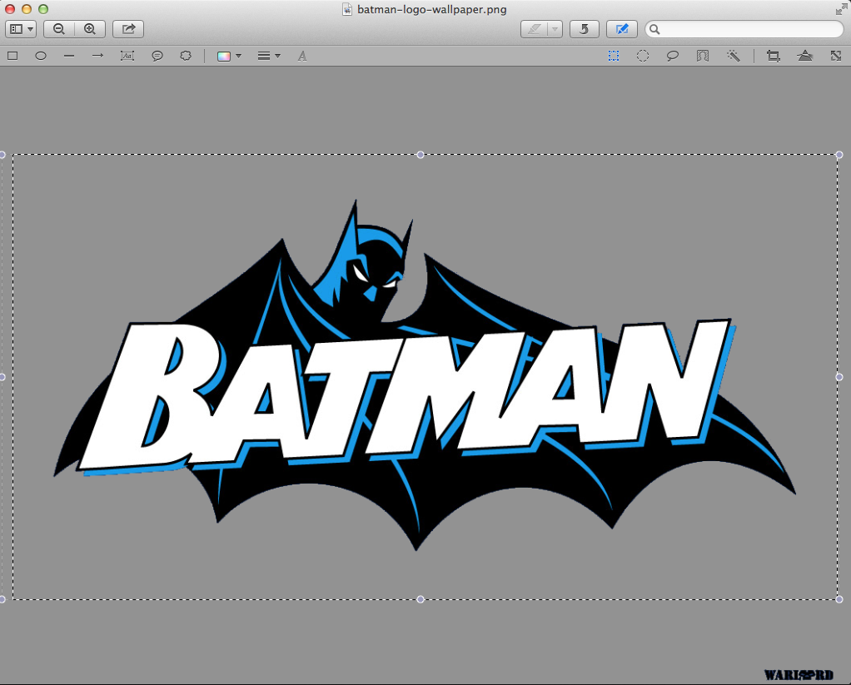Open the line width menu
The image size is (851, 685).
click(x=269, y=57)
